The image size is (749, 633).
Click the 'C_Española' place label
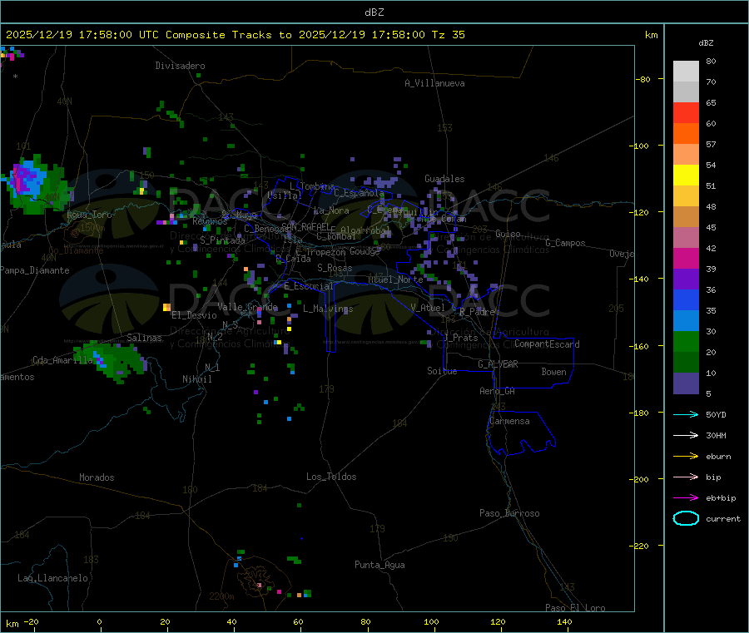point(359,193)
